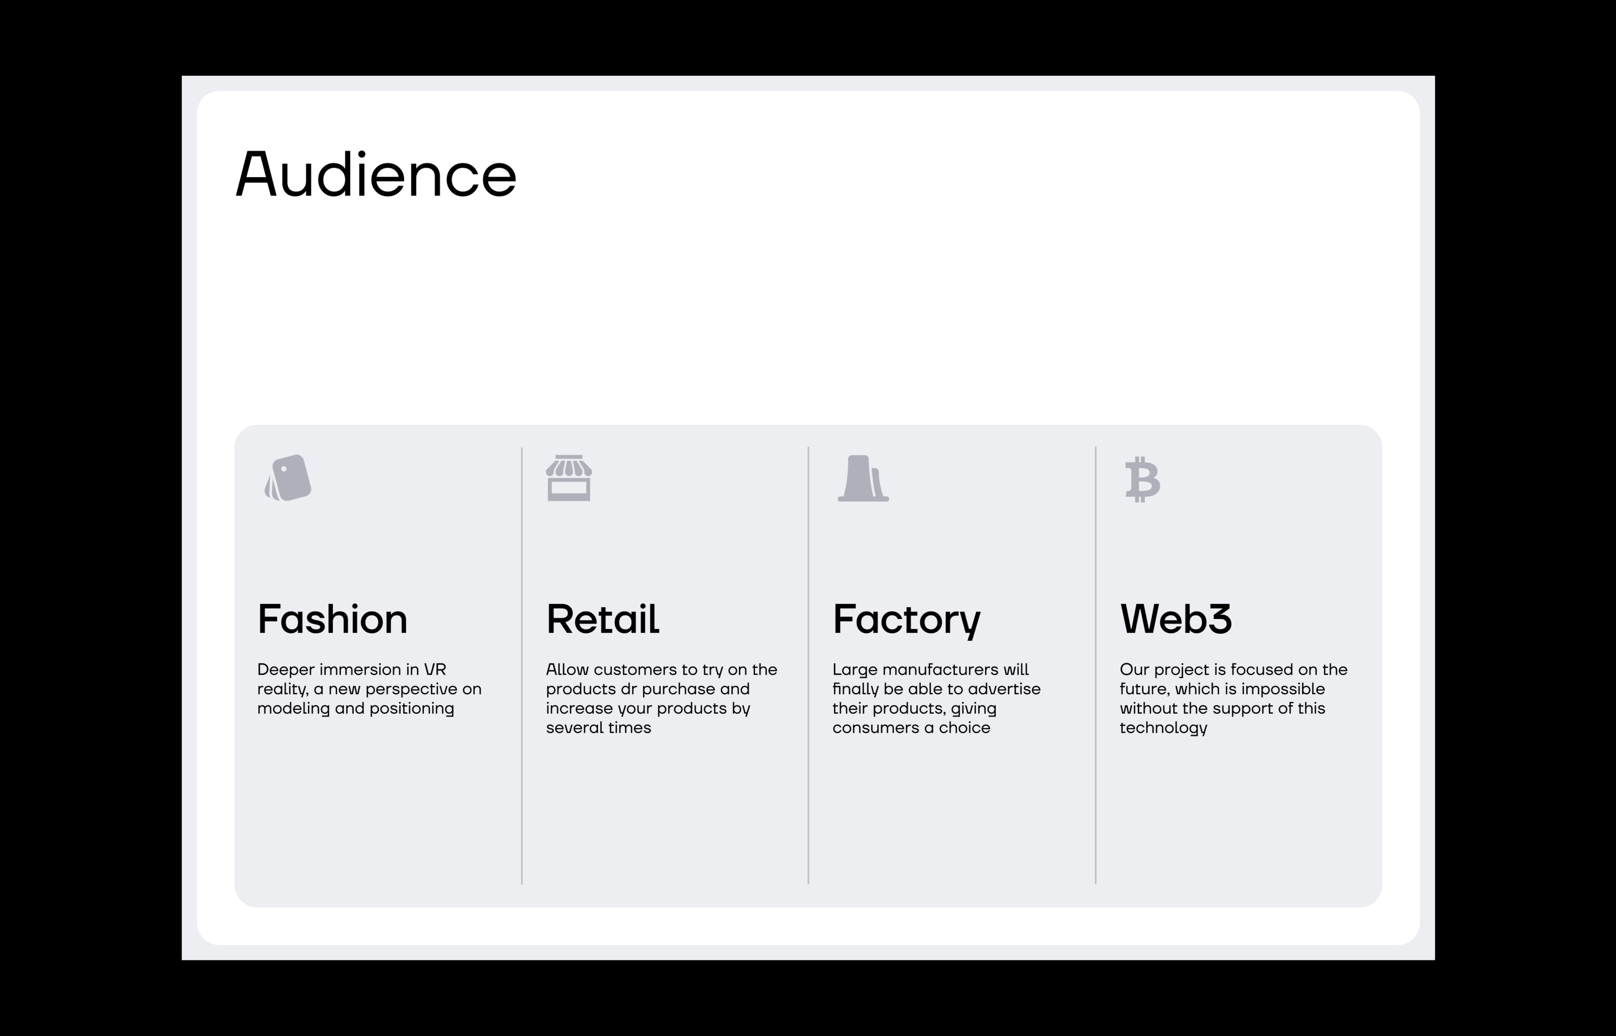1616x1036 pixels.
Task: Click the Retail heading
Action: [x=602, y=619]
